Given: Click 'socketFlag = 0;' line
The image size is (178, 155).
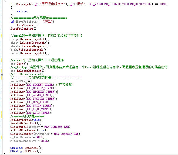Looking at the screenshot, I should coord(22,81).
